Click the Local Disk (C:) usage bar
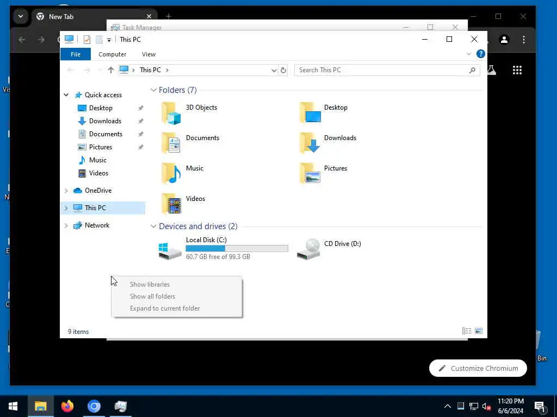The image size is (557, 417). (237, 248)
